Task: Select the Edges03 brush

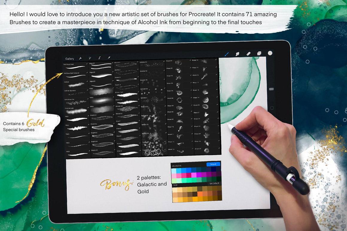Action: (x=101, y=84)
